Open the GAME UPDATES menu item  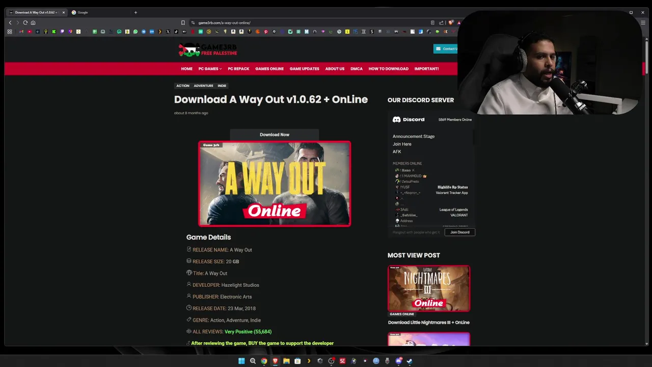pyautogui.click(x=305, y=69)
